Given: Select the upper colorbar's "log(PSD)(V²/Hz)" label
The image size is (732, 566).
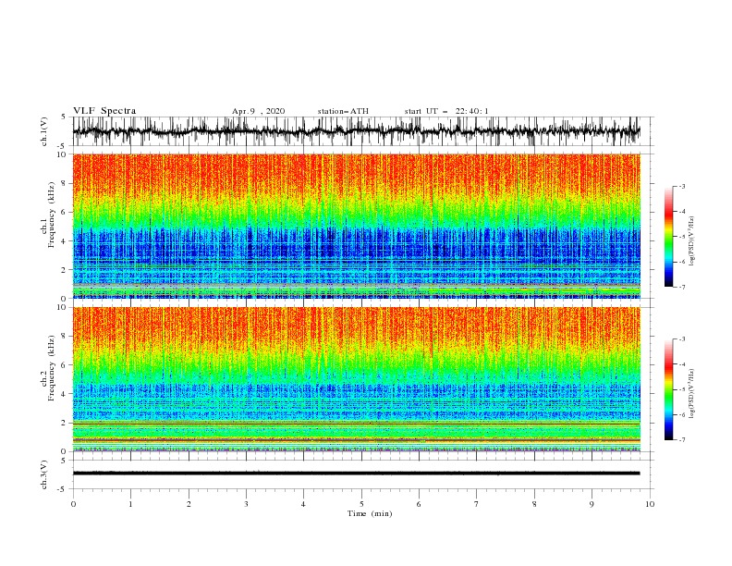Looking at the screenshot, I should click(x=692, y=241).
